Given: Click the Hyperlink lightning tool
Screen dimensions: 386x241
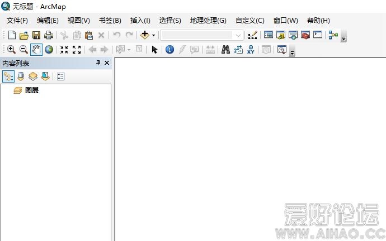Looking at the screenshot, I should pyautogui.click(x=182, y=50).
